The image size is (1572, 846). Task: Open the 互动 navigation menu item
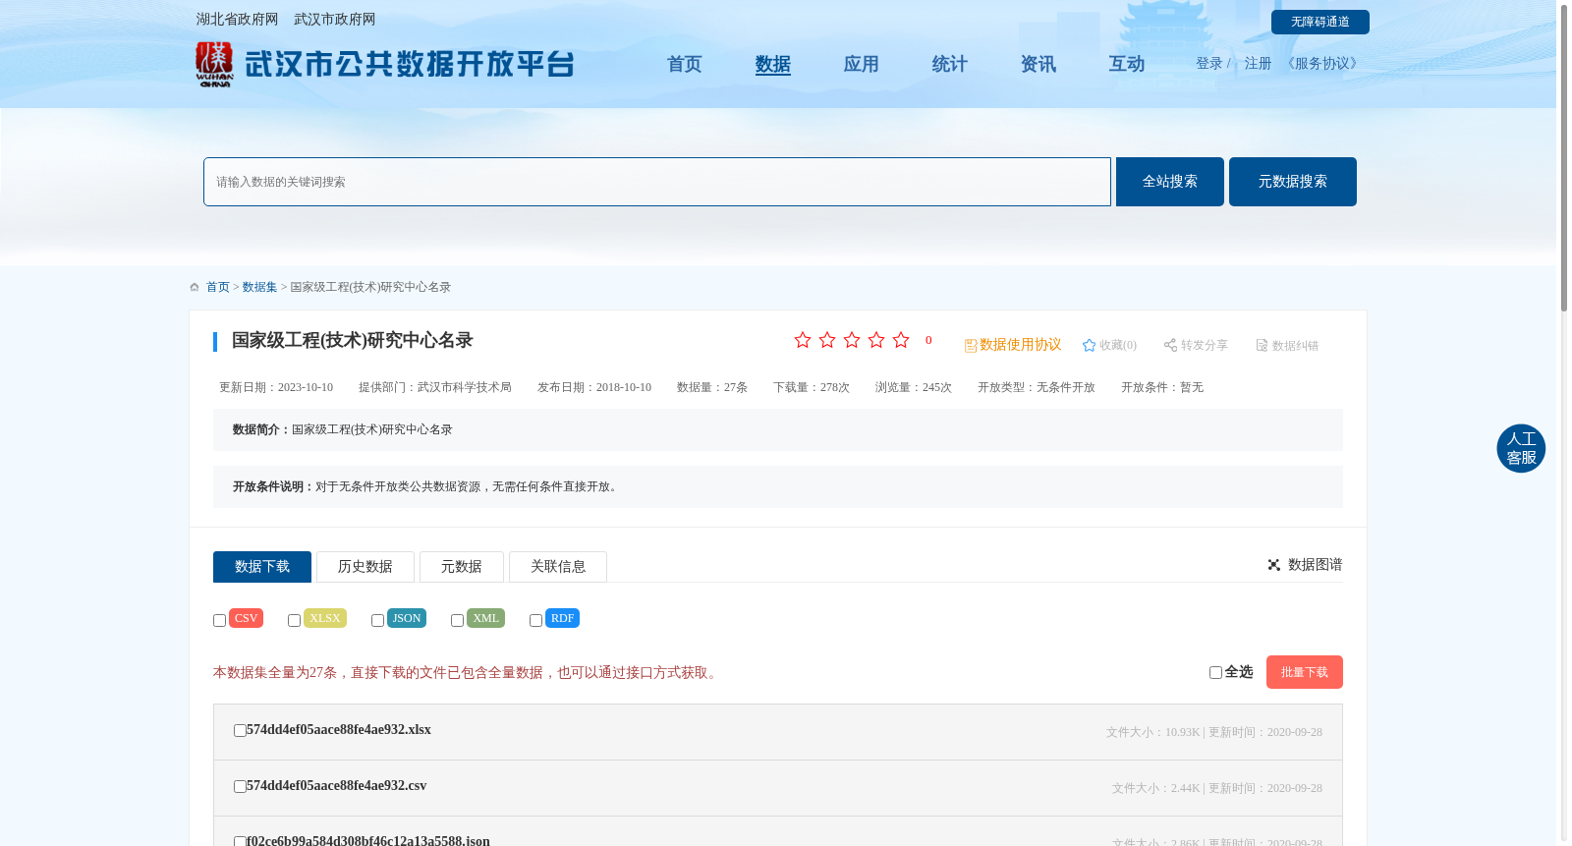coord(1127,65)
